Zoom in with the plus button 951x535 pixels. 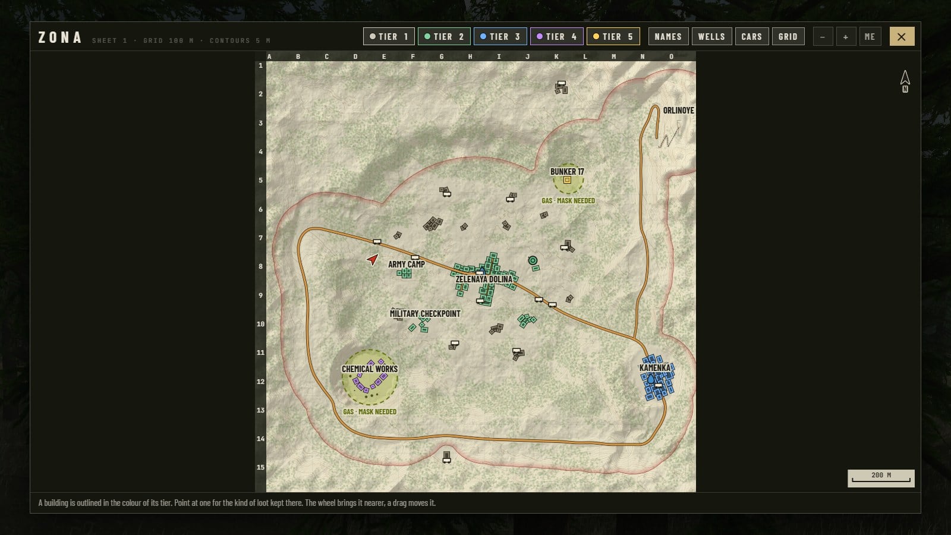[x=846, y=37]
